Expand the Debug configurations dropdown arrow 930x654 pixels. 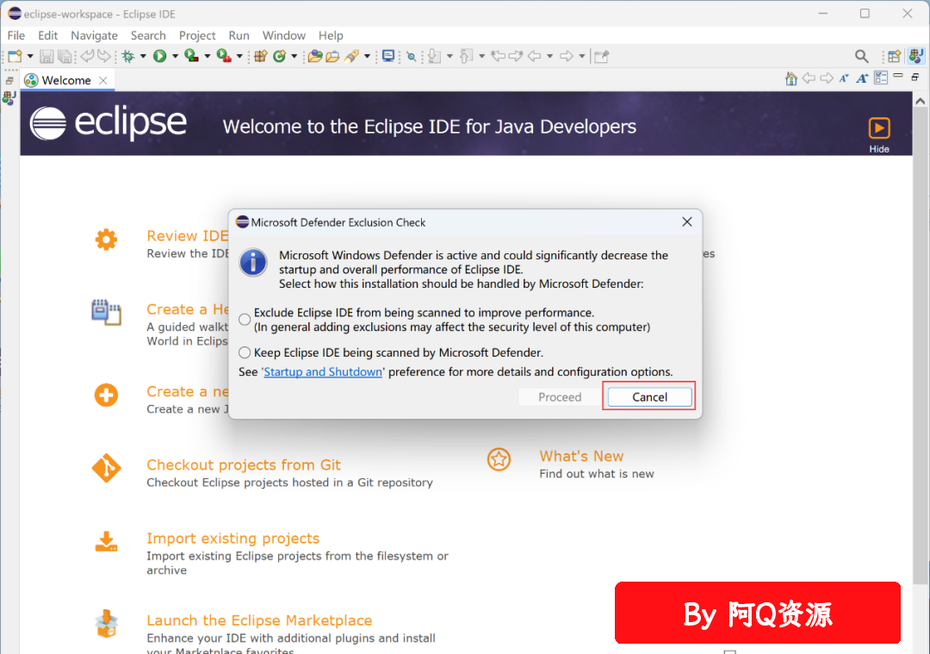point(143,56)
